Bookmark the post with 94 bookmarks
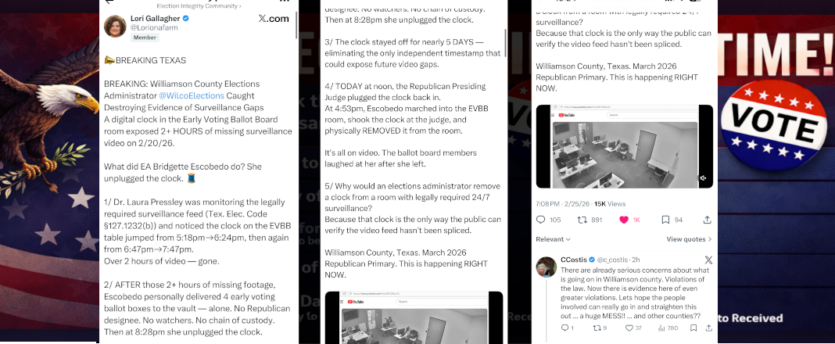Screen dimensions: 835x344 click(672, 220)
